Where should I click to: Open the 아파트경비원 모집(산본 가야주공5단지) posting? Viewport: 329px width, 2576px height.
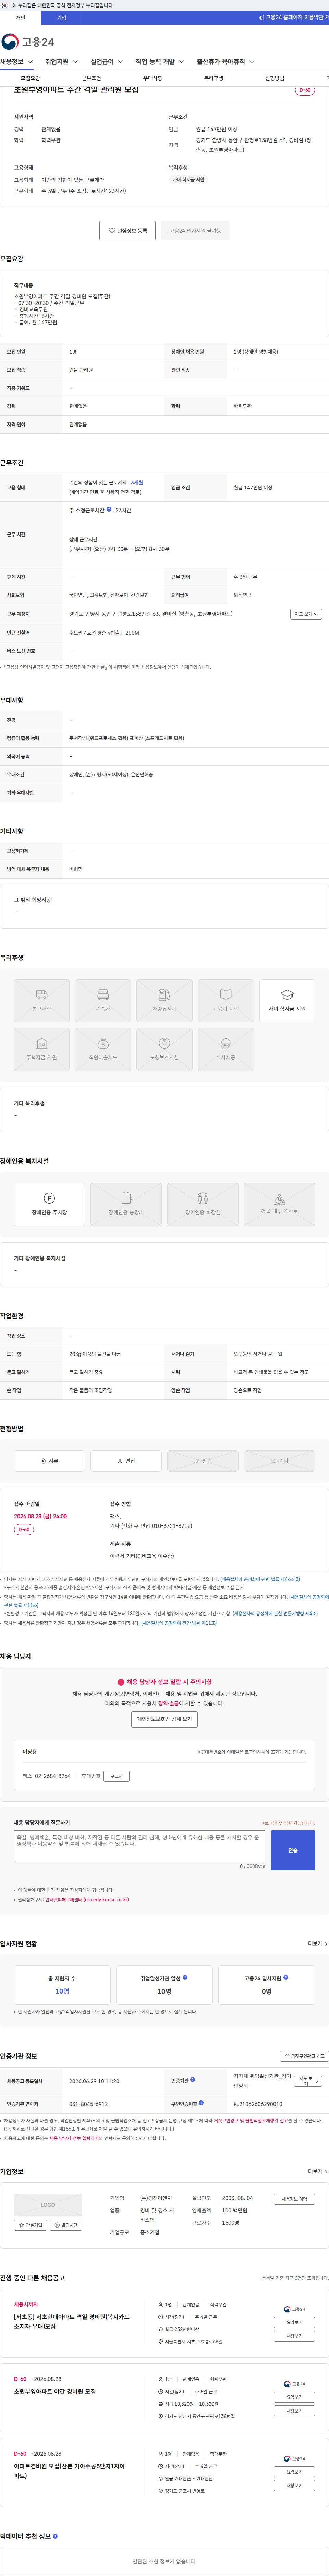coord(70,2471)
